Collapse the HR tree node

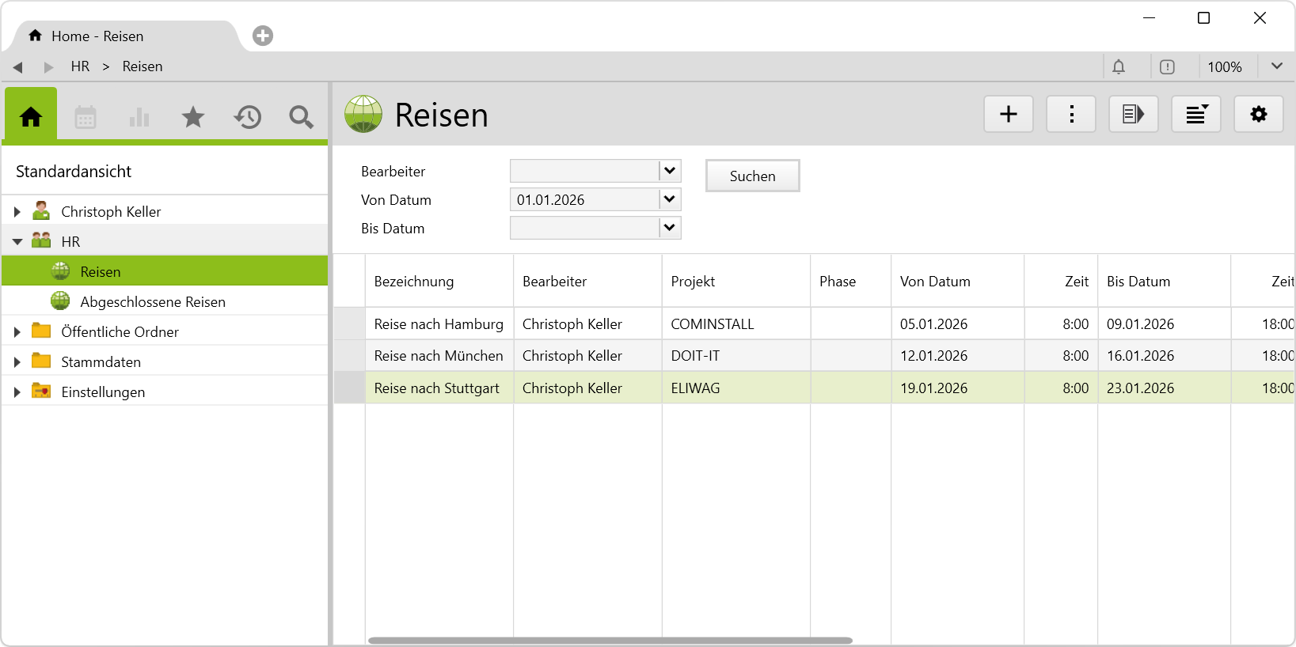(x=17, y=242)
